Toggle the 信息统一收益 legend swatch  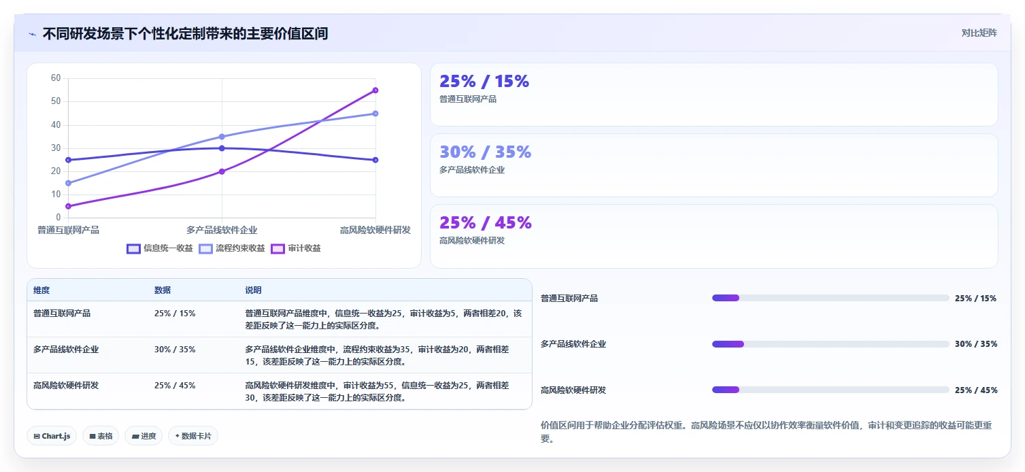click(x=133, y=249)
